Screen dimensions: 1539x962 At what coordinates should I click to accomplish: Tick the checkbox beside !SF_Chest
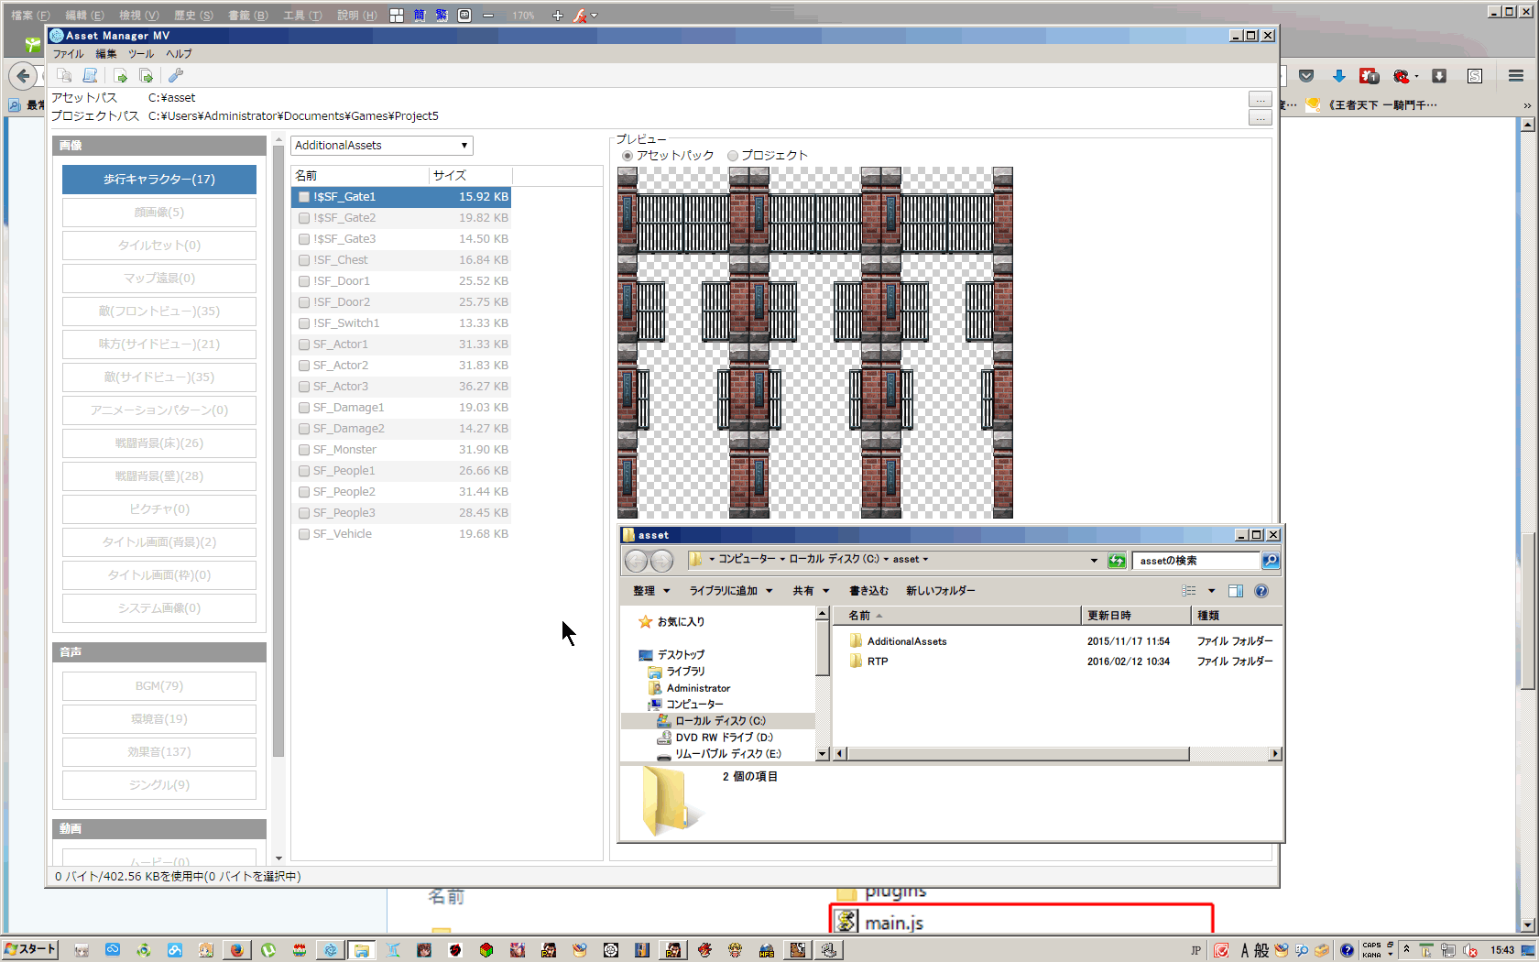tap(304, 260)
